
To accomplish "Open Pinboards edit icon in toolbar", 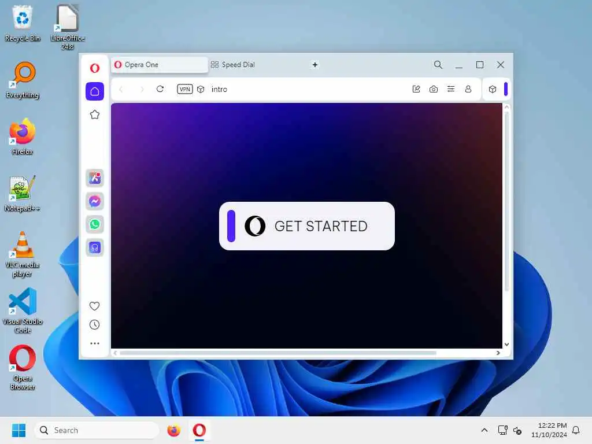I will pyautogui.click(x=416, y=89).
